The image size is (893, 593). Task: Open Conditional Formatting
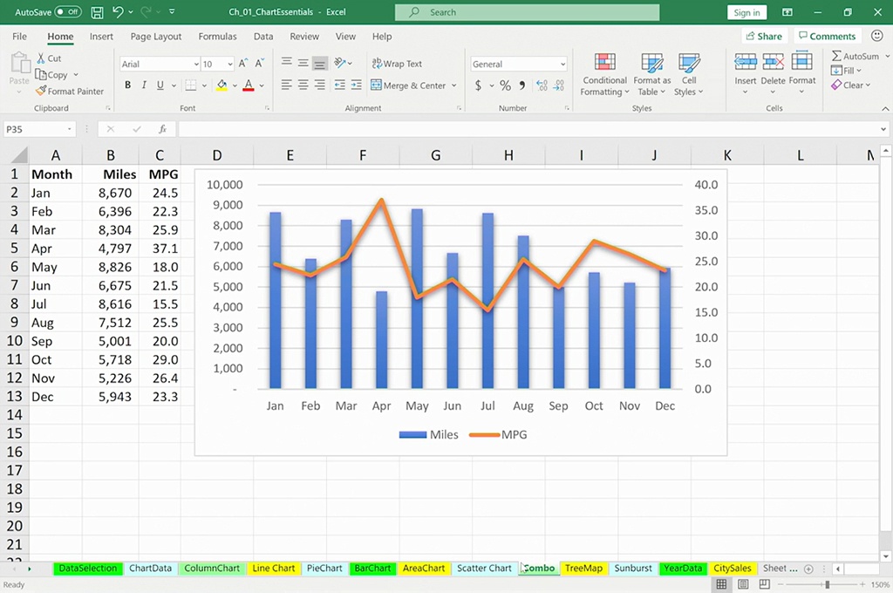click(604, 74)
